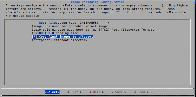
Task: Click the < Save > button
Action: (x=119, y=92)
